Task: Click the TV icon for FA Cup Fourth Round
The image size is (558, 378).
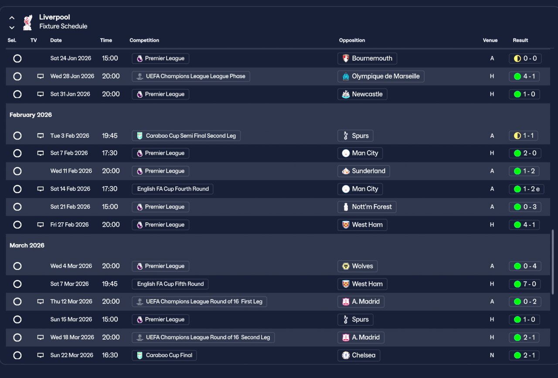Action: [41, 189]
